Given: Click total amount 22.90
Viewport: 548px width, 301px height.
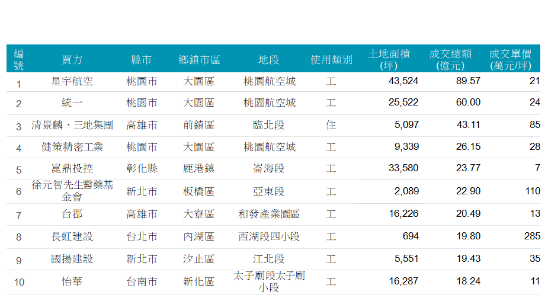Looking at the screenshot, I should click(468, 191).
